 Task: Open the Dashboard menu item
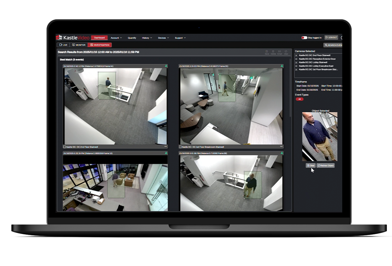point(99,38)
